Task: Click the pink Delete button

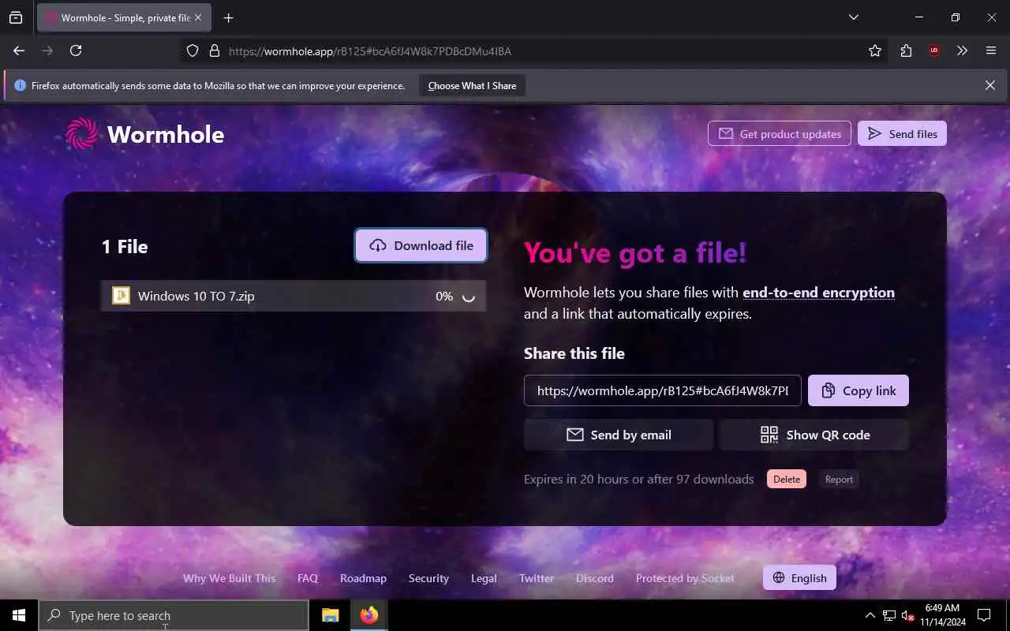Action: (x=787, y=479)
